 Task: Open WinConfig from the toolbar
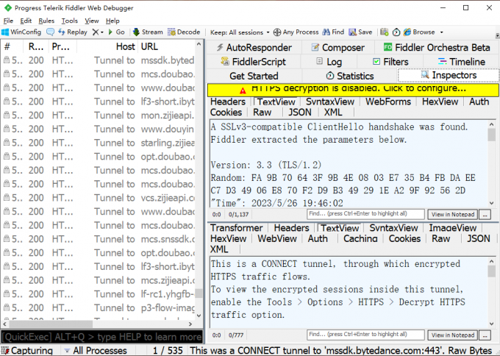(21, 32)
